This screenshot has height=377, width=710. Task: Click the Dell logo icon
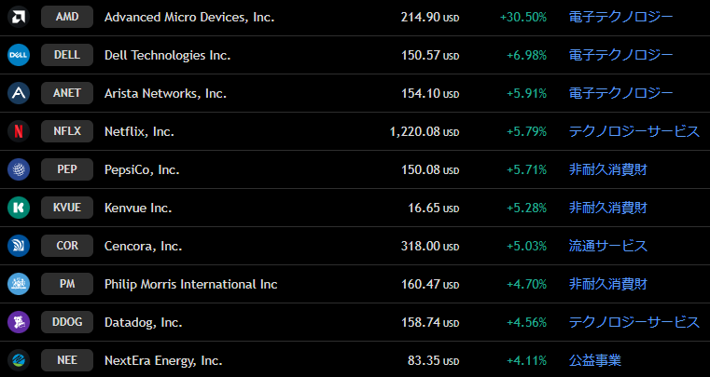coord(19,55)
